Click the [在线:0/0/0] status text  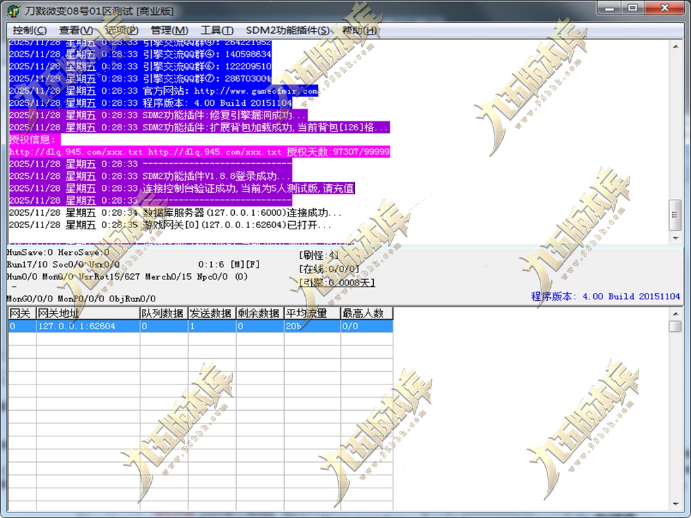329,268
